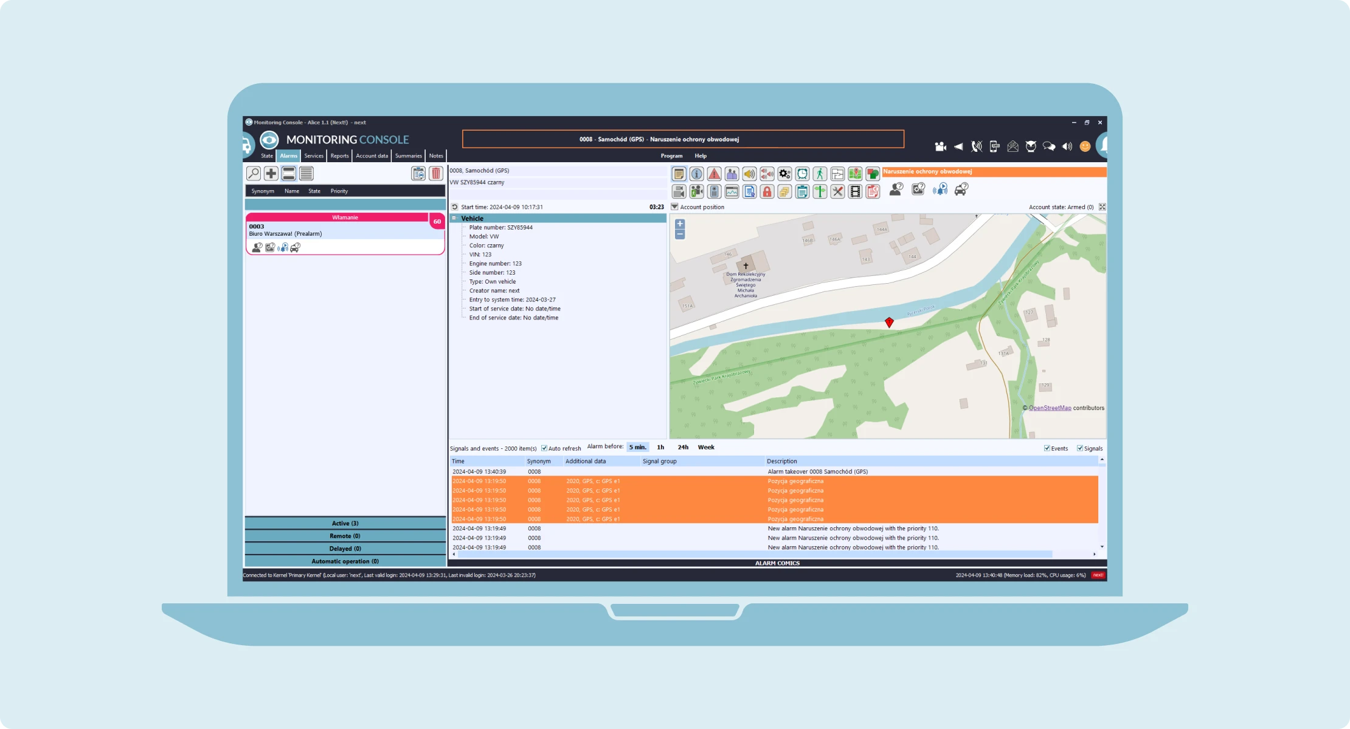The height and width of the screenshot is (729, 1350).
Task: Click the map zoom-in plus control
Action: [x=680, y=224]
